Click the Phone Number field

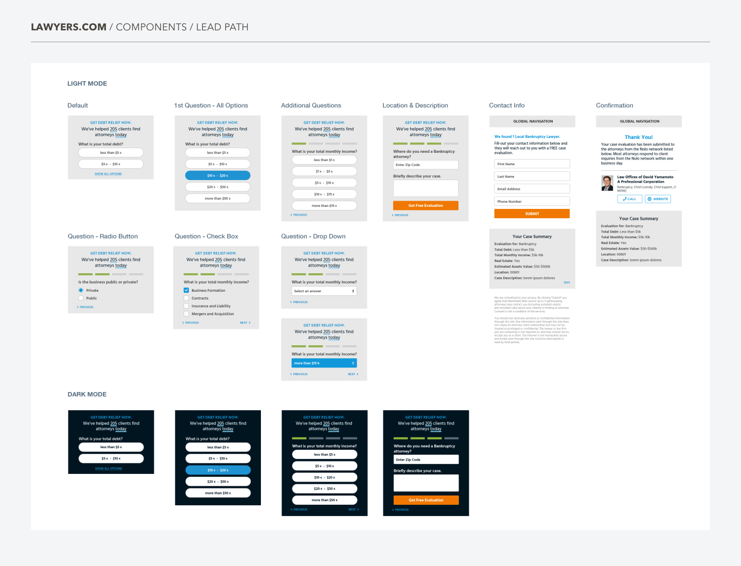[x=532, y=201]
